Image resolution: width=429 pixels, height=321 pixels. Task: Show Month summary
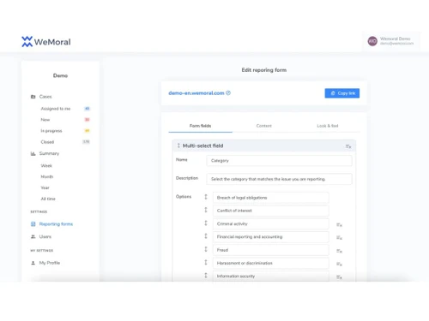[x=47, y=177]
